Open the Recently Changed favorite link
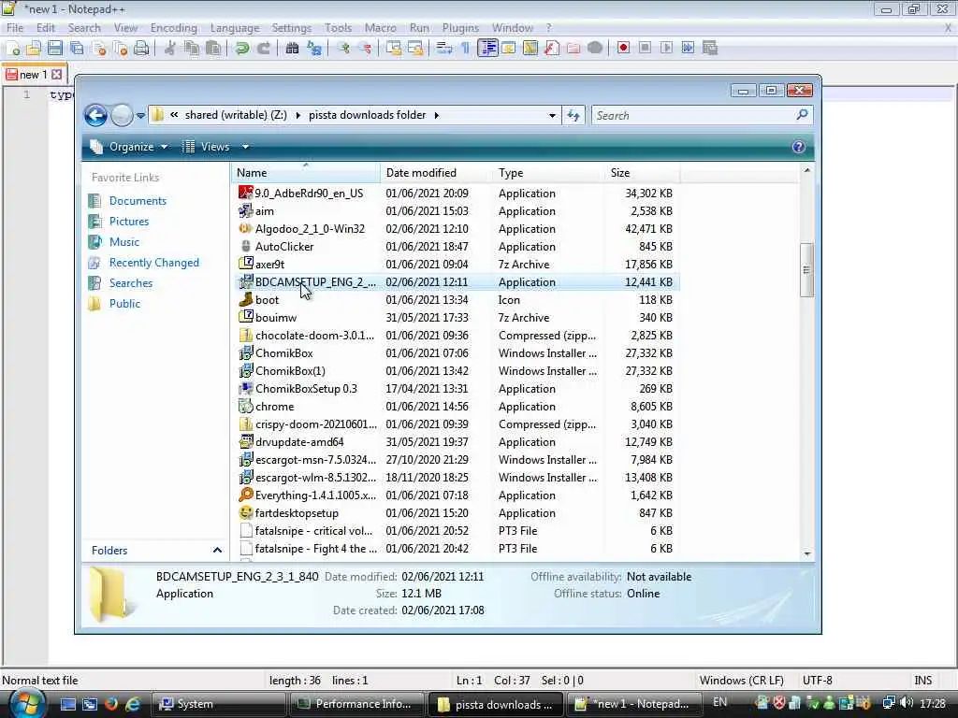Screen dimensions: 958x718 (154, 263)
